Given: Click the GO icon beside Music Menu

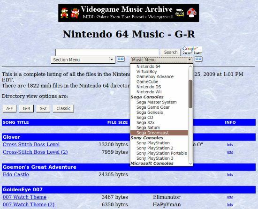Looking at the screenshot, I should click(198, 59).
